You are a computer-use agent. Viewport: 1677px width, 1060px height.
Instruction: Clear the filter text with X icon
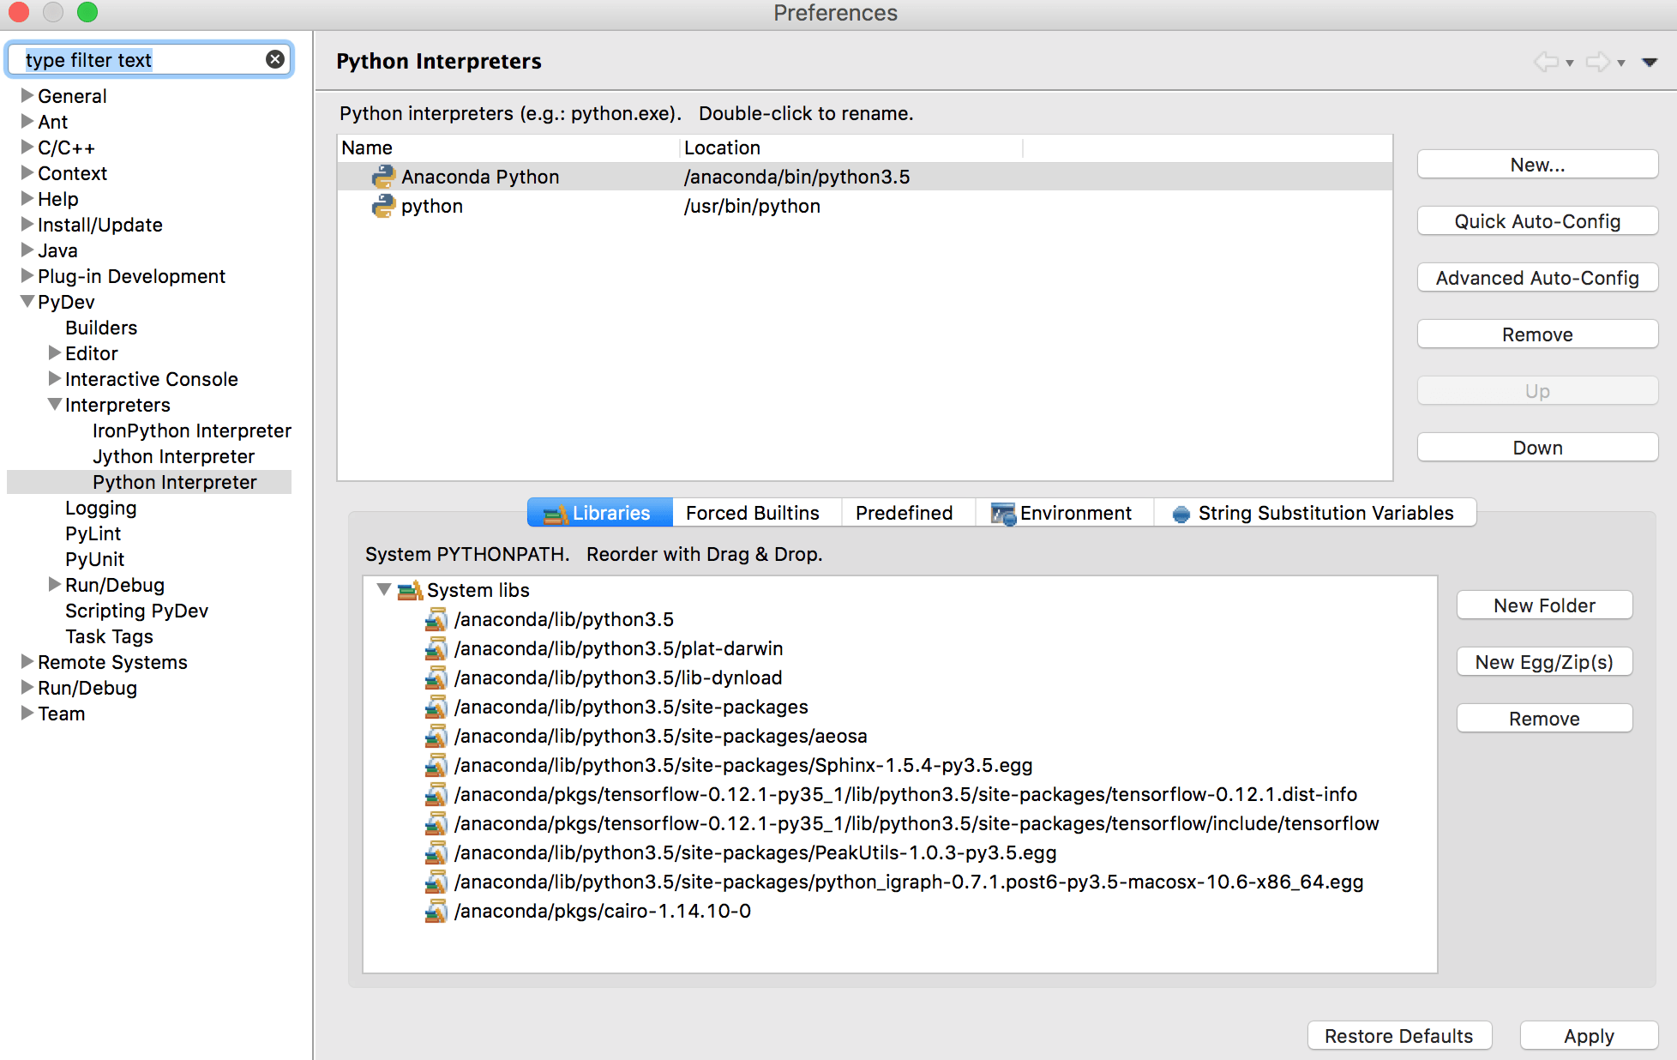275,59
